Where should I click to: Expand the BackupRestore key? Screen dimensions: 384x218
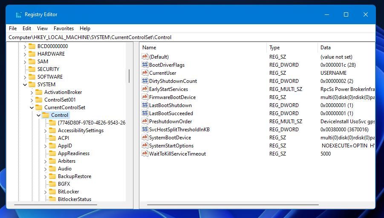click(x=45, y=176)
